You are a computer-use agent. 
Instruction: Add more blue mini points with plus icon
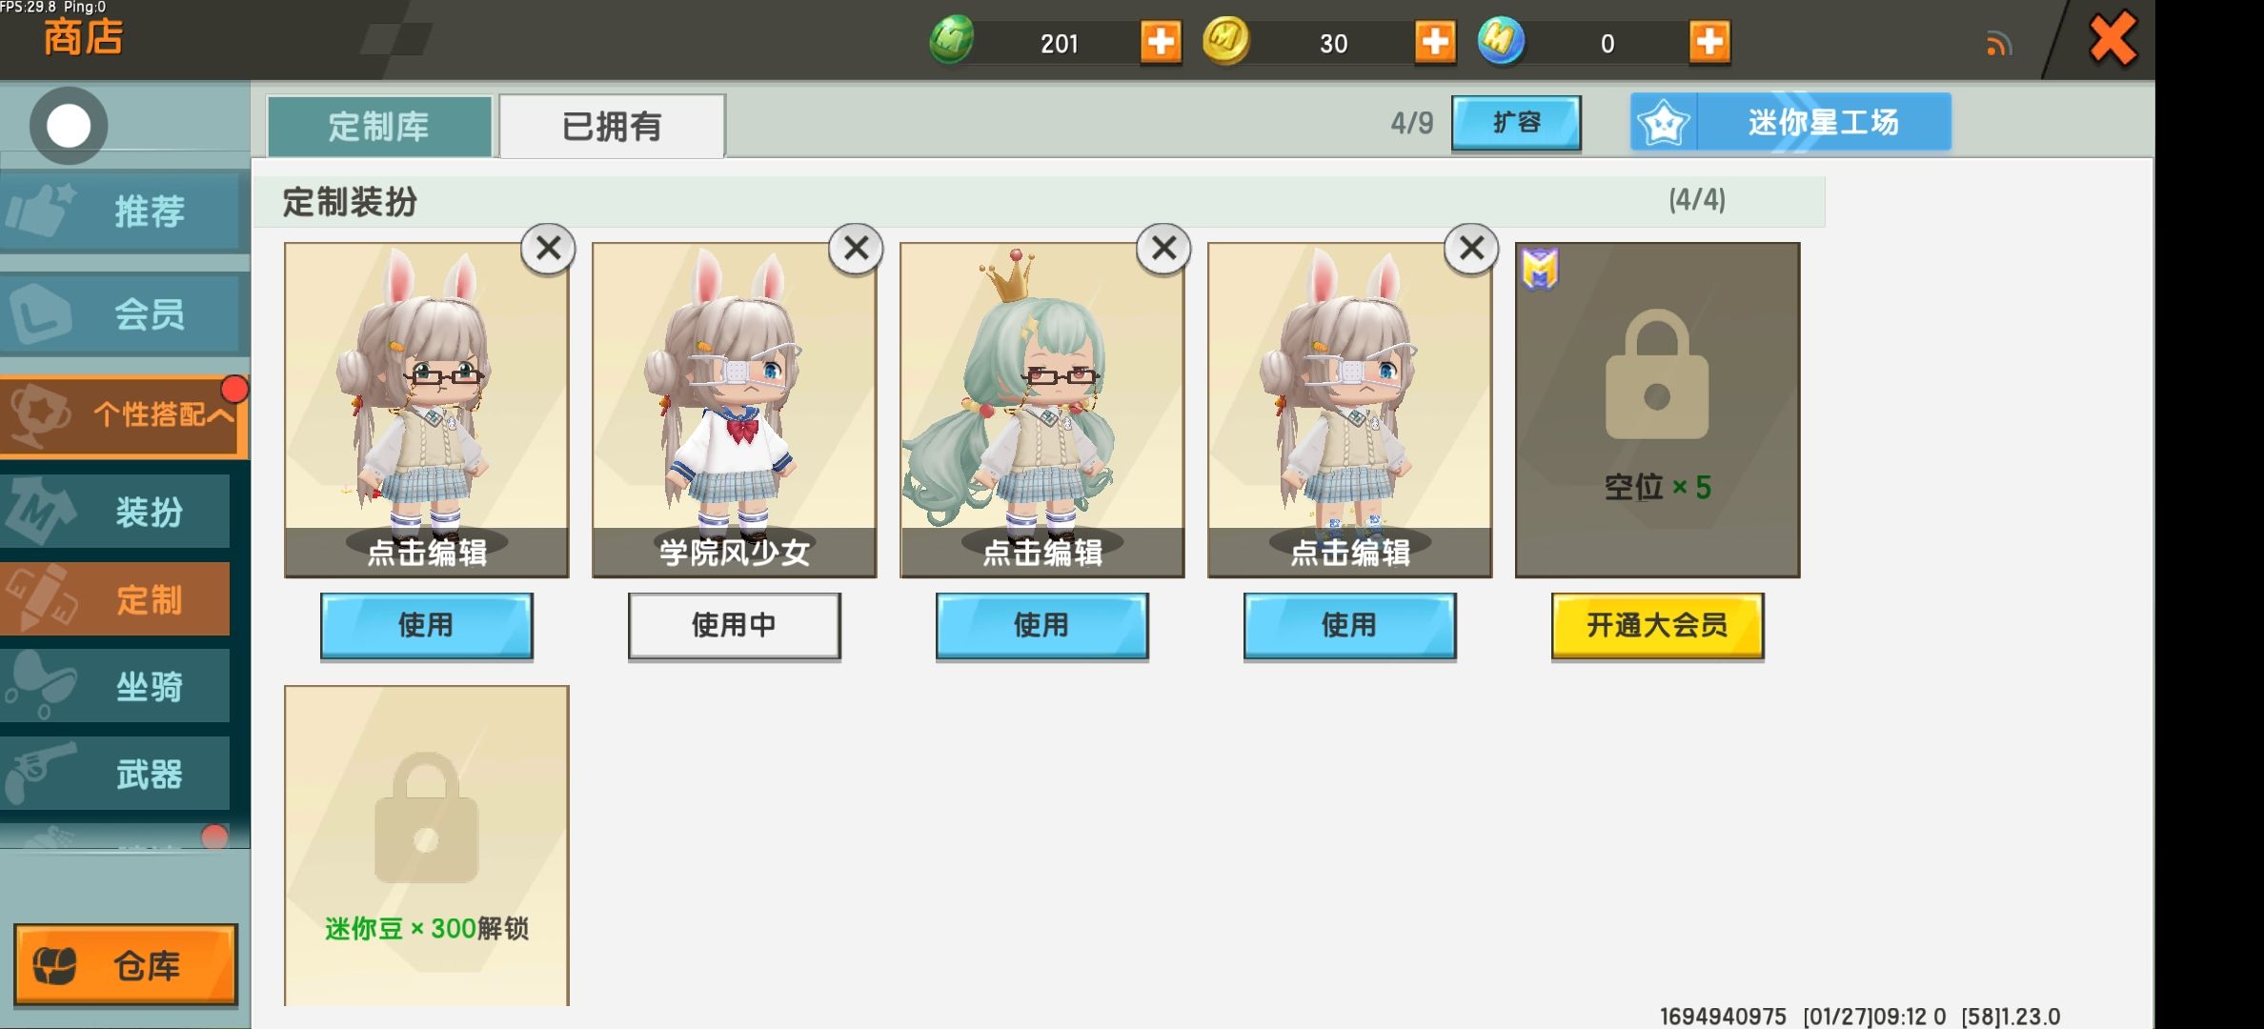point(1709,42)
